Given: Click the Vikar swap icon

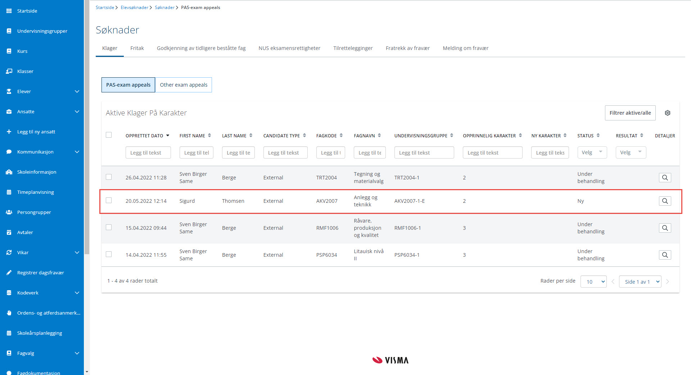Looking at the screenshot, I should (x=9, y=252).
